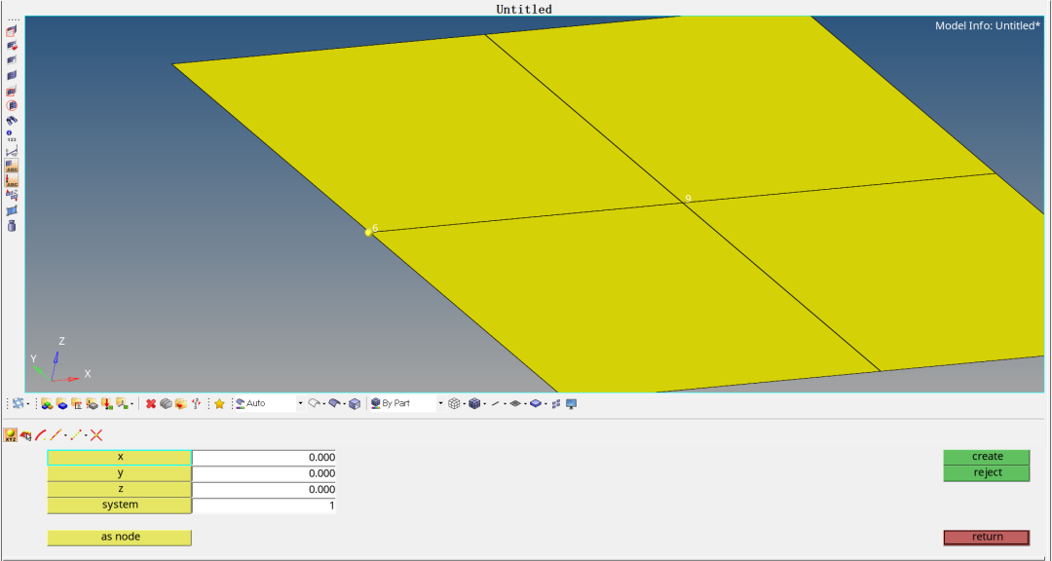
Task: Click the system value field showing 1
Action: (x=264, y=505)
